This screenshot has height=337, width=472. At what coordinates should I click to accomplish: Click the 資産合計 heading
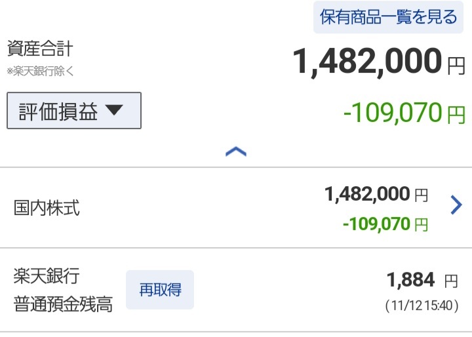(40, 49)
